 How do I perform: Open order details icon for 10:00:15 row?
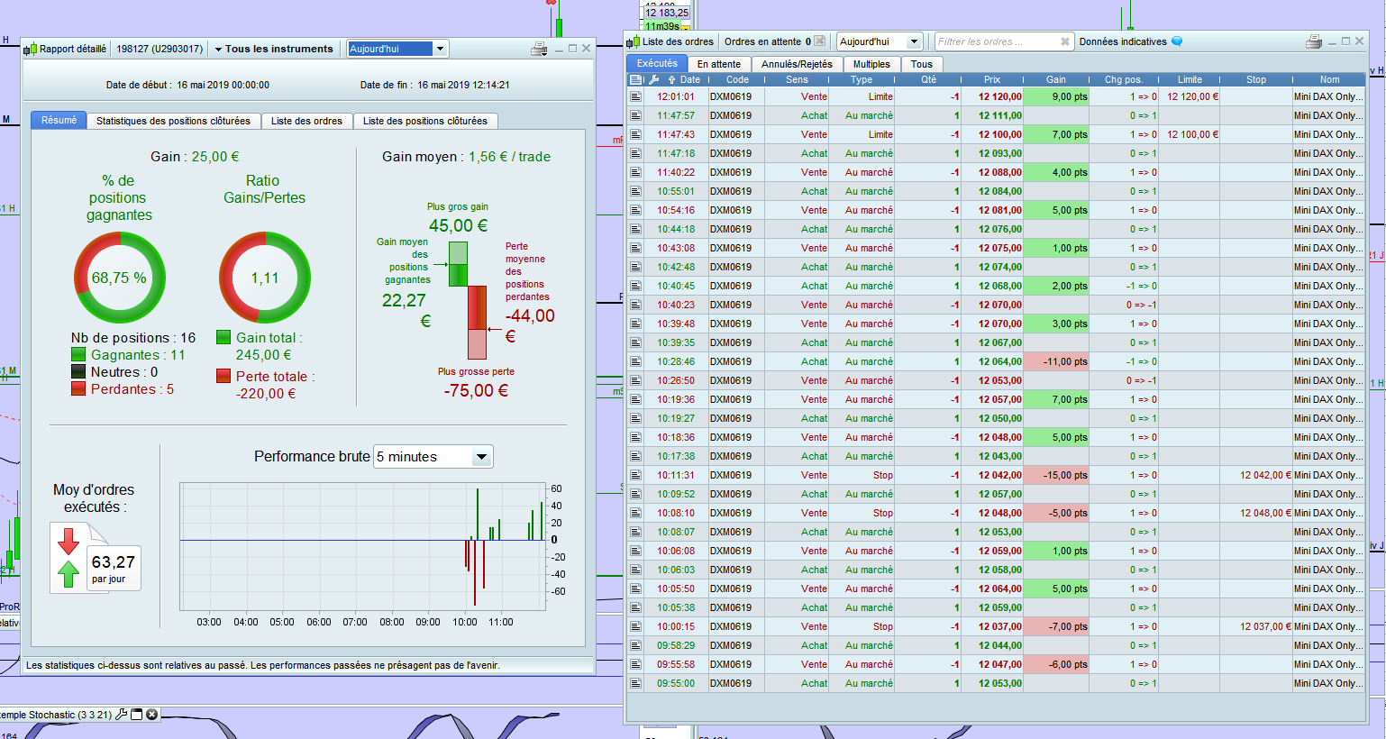(635, 626)
